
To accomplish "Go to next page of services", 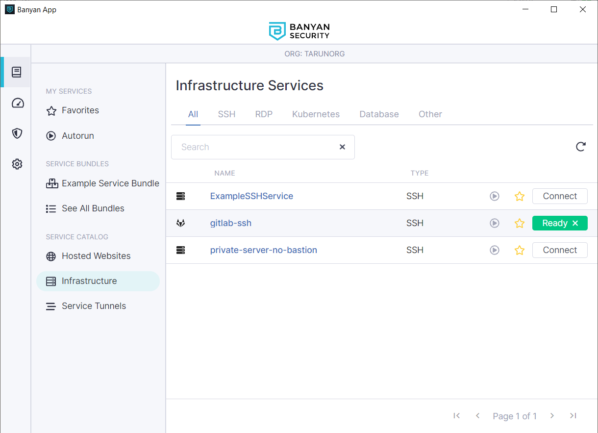I will tap(552, 416).
